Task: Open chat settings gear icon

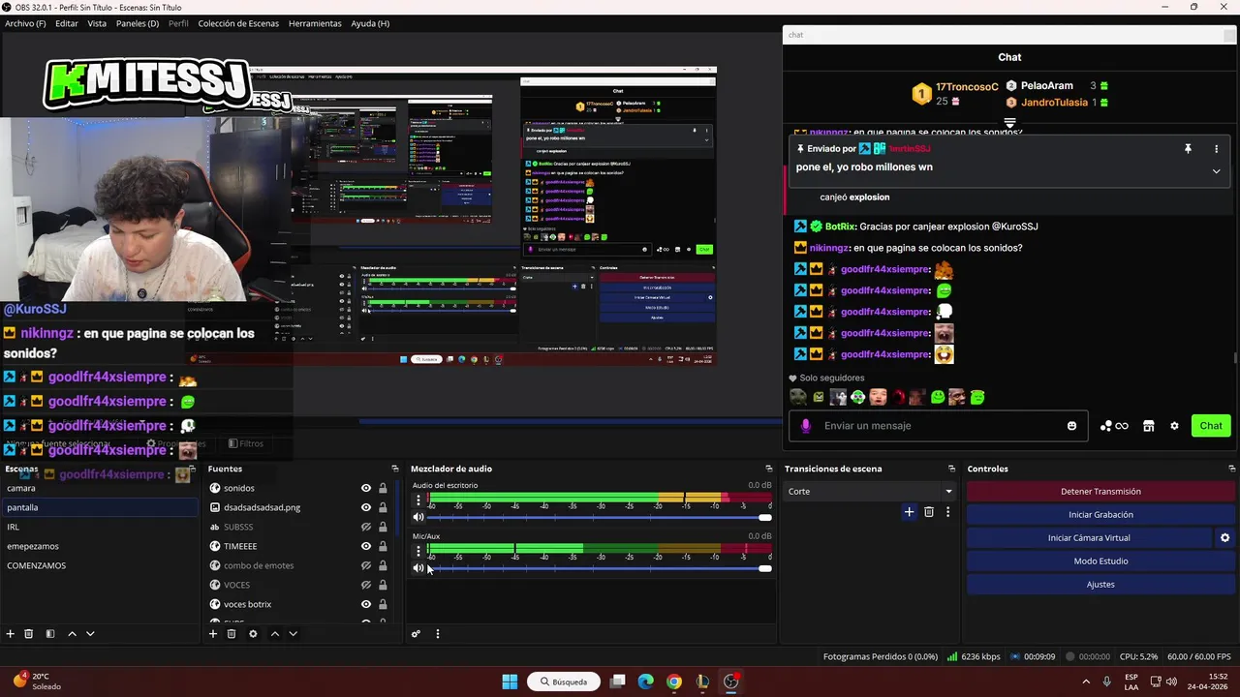Action: [x=1174, y=426]
